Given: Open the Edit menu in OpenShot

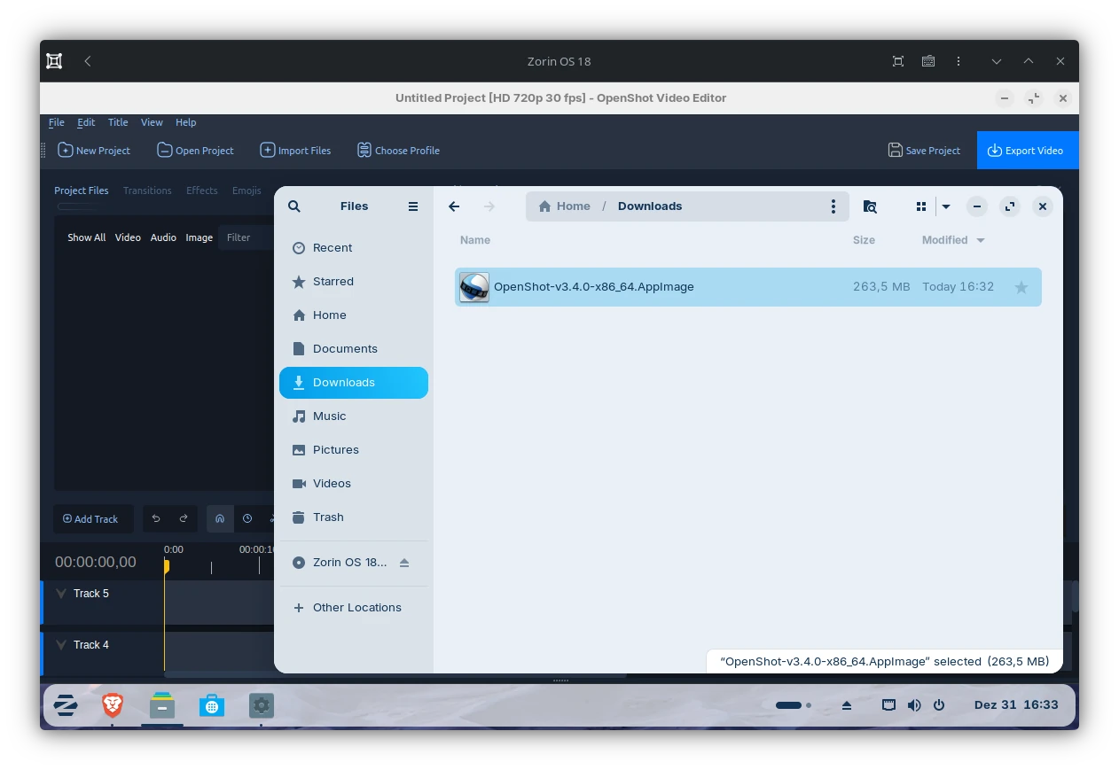Looking at the screenshot, I should 85,122.
